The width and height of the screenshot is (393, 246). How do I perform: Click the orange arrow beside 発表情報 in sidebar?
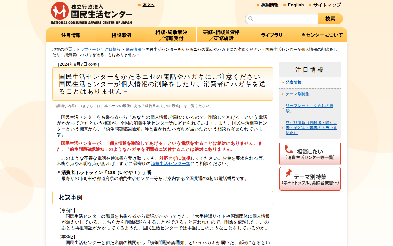coord(282,83)
